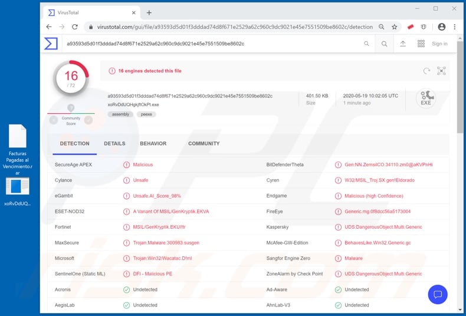Click the zoom magnifier in address bar
This screenshot has width=466, height=316.
pyautogui.click(x=381, y=27)
